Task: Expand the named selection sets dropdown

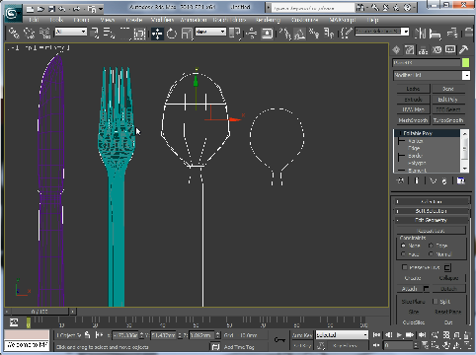Action: [406, 32]
